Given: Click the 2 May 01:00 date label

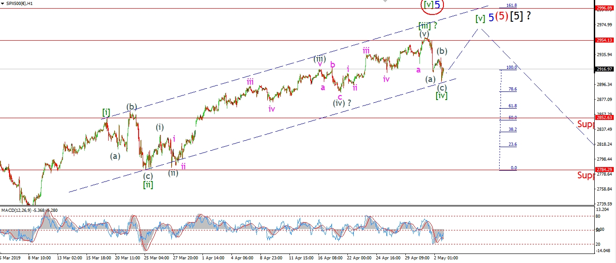Looking at the screenshot, I should click(x=445, y=258).
